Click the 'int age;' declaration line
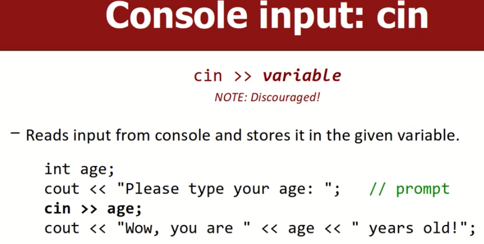 (x=80, y=170)
